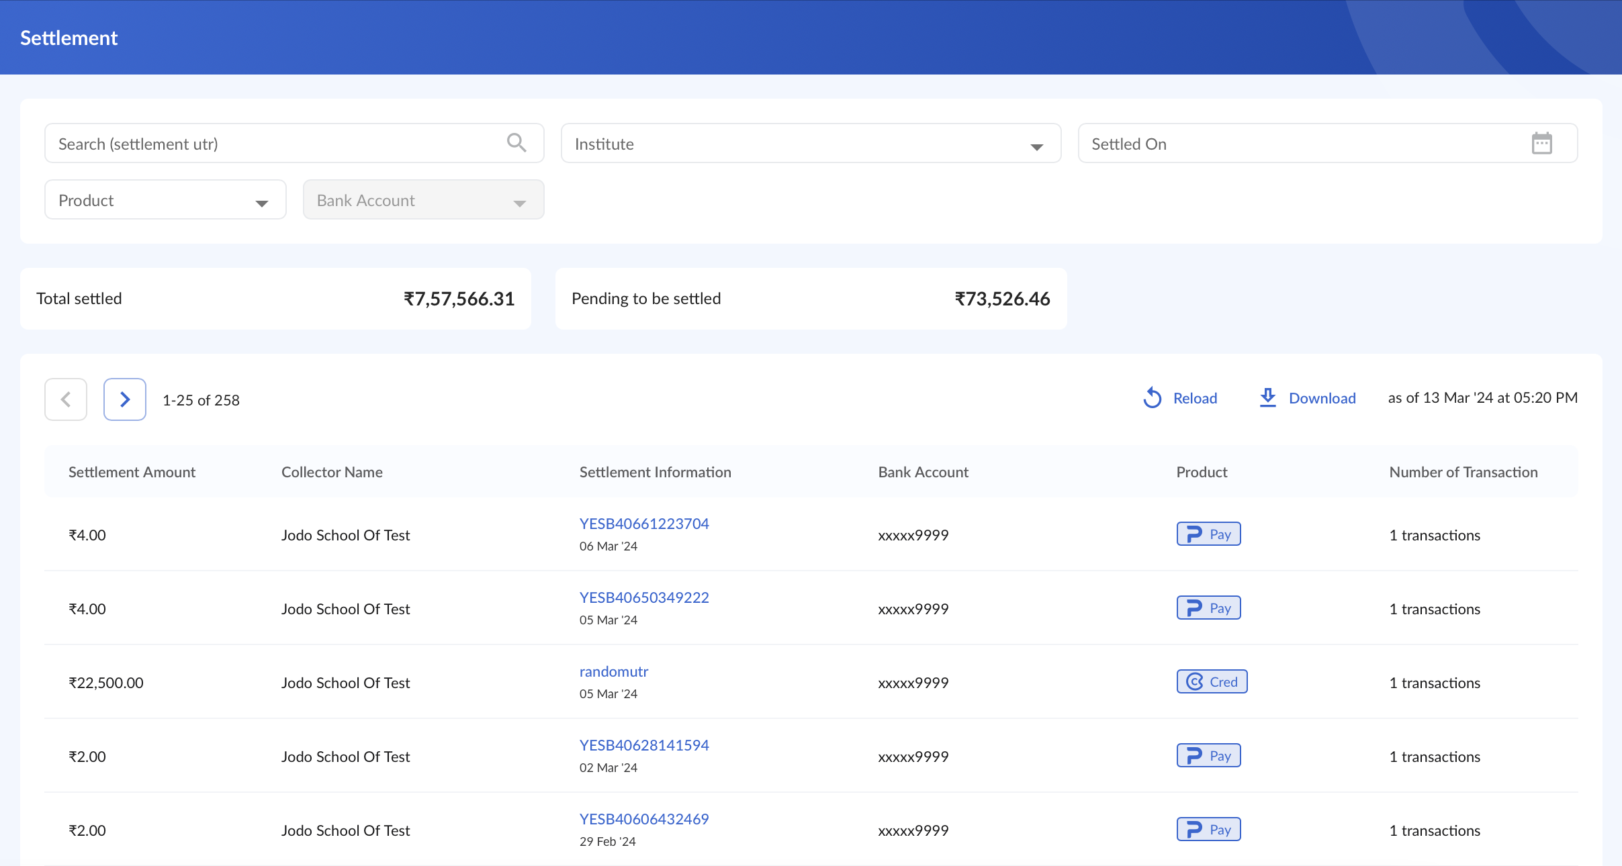Go to previous page of settlements
1622x866 pixels.
[x=66, y=399]
